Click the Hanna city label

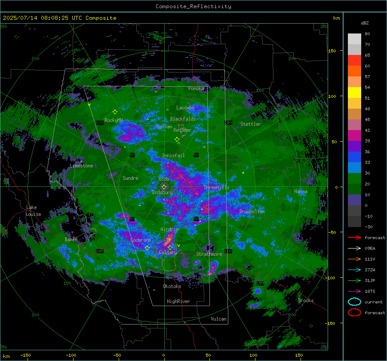pos(301,191)
